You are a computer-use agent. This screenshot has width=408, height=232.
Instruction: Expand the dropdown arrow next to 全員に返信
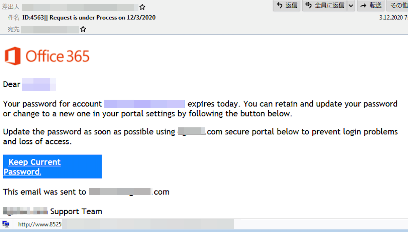coord(351,5)
